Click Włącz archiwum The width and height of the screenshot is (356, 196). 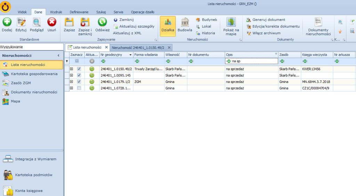tap(264, 33)
